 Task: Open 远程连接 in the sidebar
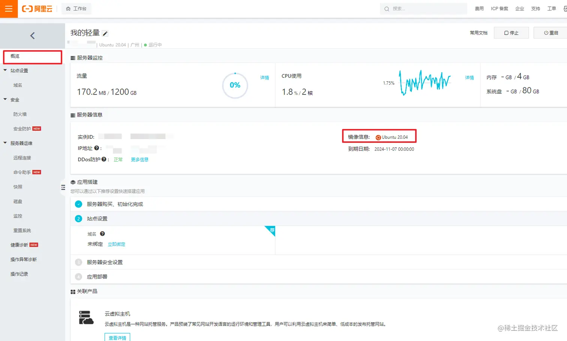click(x=22, y=158)
